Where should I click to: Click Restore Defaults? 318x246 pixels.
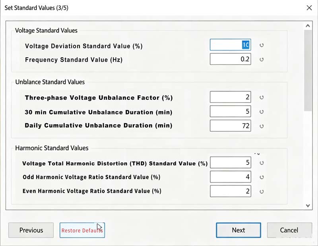click(x=82, y=230)
